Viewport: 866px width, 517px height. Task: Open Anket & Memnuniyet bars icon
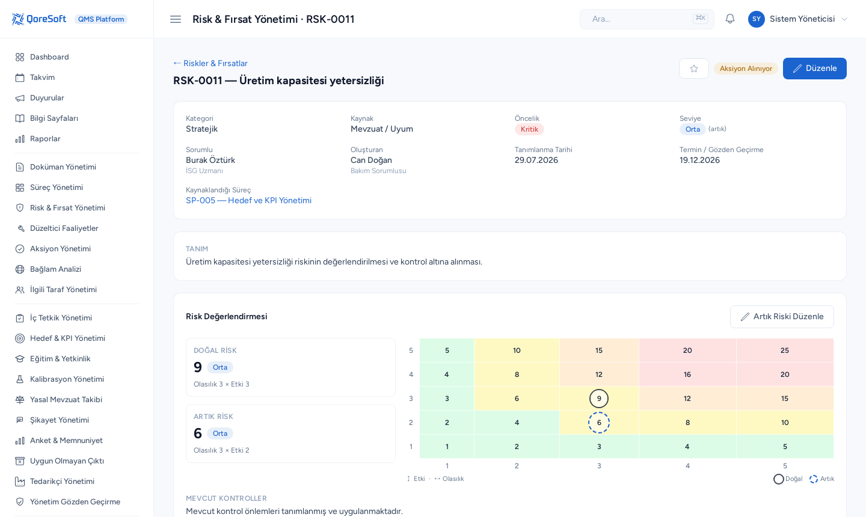[20, 441]
